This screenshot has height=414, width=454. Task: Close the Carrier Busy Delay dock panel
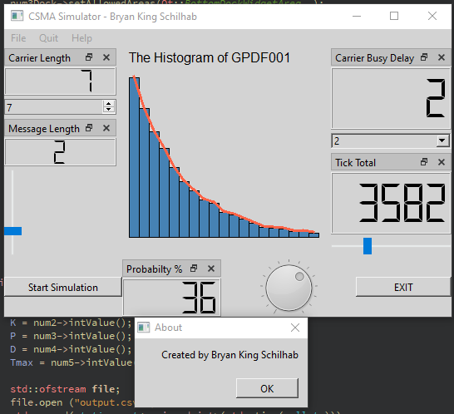(x=442, y=57)
